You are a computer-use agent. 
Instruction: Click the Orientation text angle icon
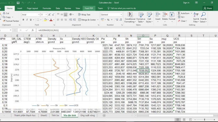pos(71,15)
